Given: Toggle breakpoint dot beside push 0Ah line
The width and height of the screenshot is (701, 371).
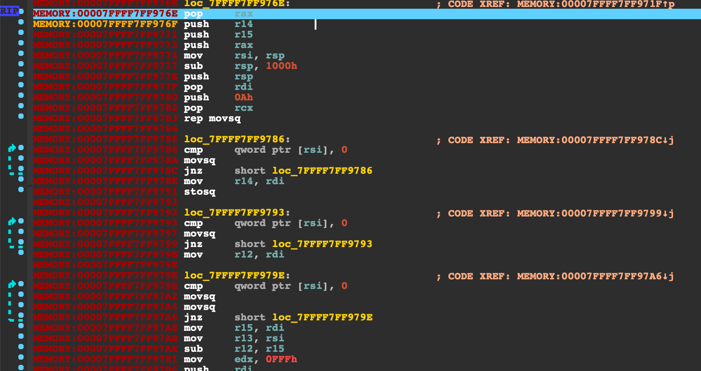Looking at the screenshot, I should coord(21,95).
